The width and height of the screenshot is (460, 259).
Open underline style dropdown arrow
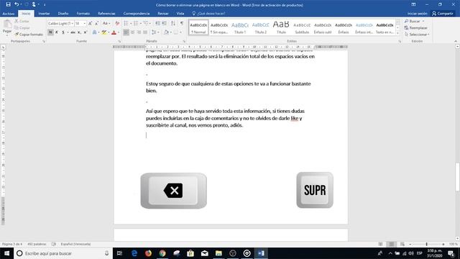pos(67,32)
